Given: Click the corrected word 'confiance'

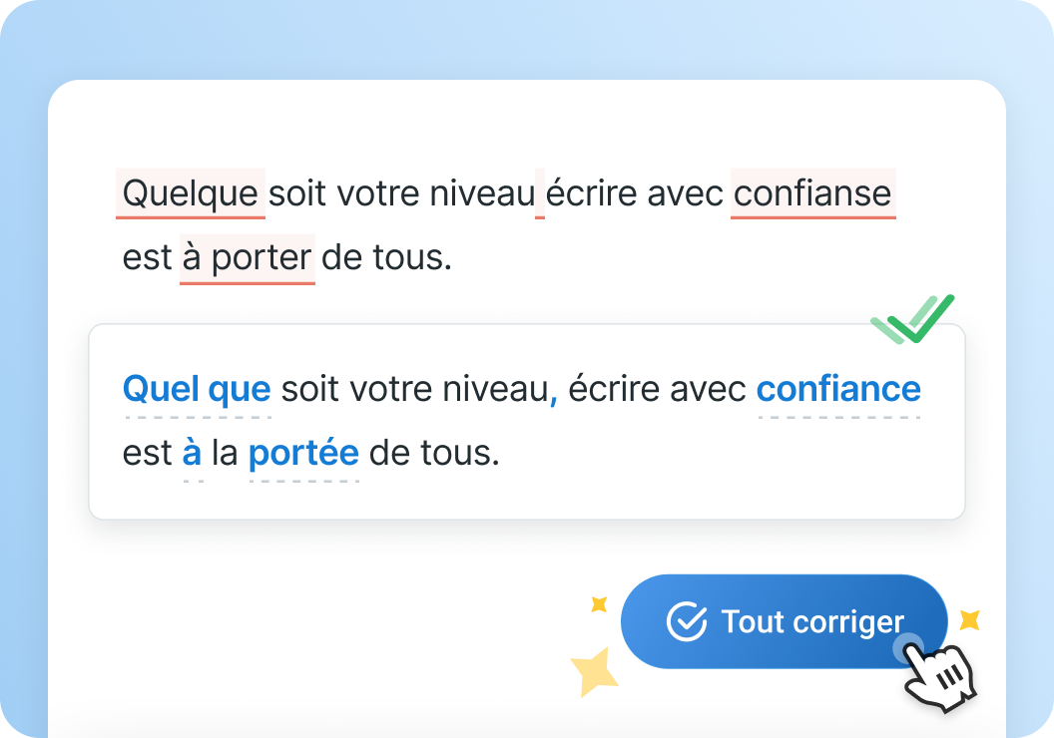Looking at the screenshot, I should click(x=838, y=389).
